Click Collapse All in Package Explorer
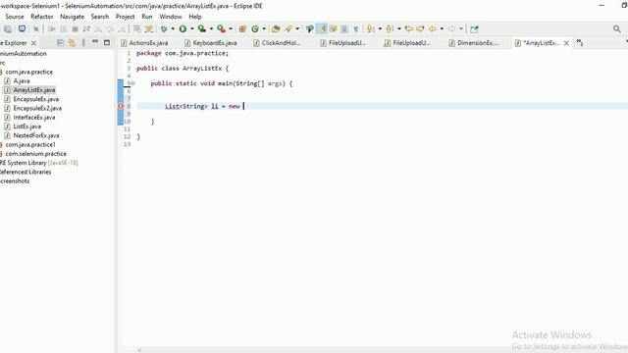This screenshot has width=628, height=353. pos(60,42)
